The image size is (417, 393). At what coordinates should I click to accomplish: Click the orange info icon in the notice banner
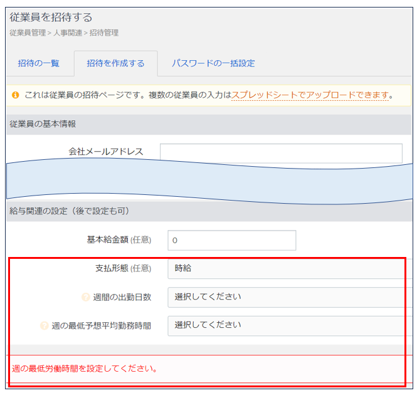16,96
